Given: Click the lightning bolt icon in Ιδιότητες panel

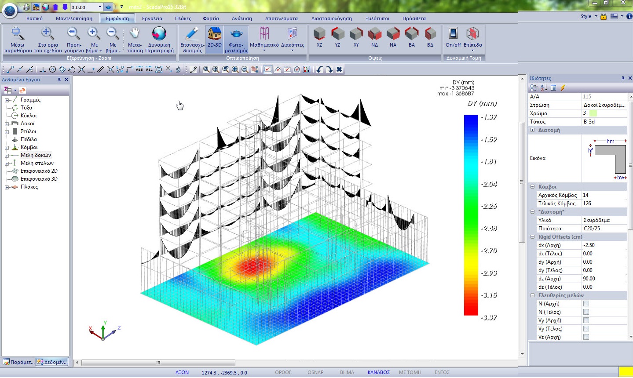Looking at the screenshot, I should [x=563, y=88].
